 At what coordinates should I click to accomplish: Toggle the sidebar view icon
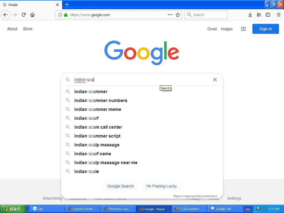click(268, 15)
